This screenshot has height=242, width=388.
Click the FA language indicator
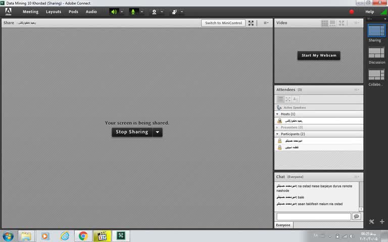[316, 235]
